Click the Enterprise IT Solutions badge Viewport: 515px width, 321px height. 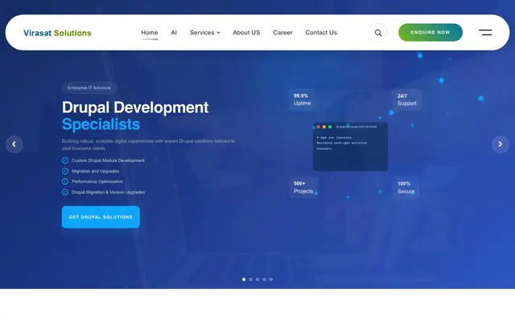tap(89, 87)
